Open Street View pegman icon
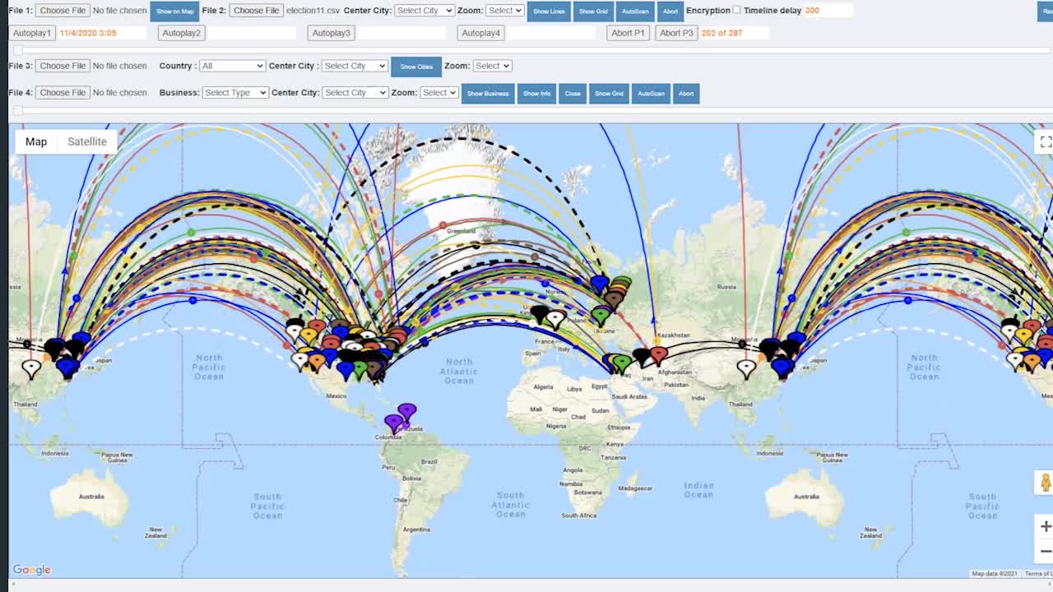 pos(1045,483)
